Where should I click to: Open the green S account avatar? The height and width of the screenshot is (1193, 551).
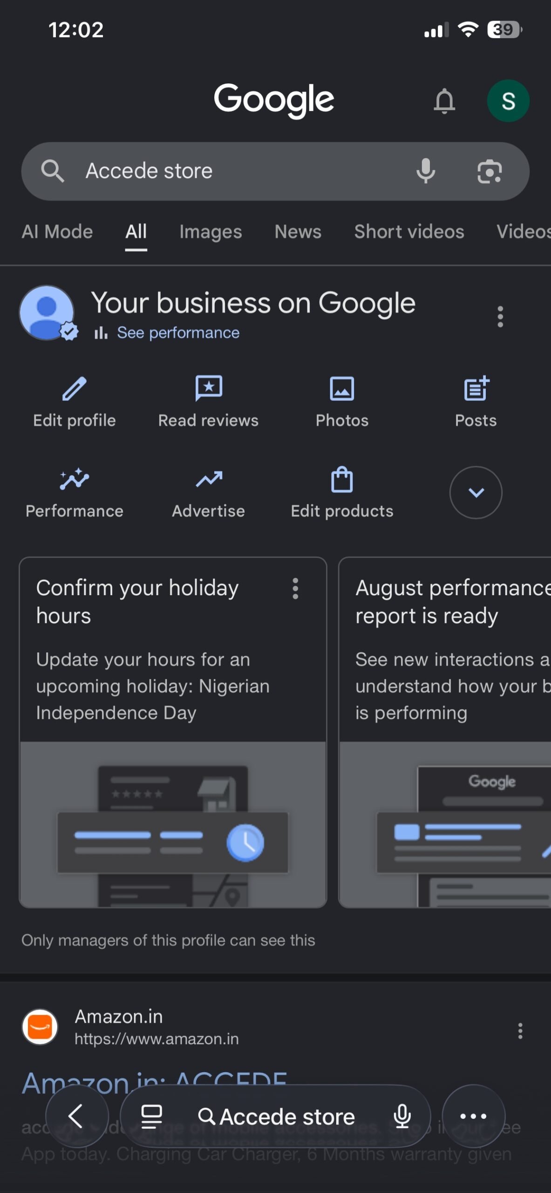pos(508,101)
